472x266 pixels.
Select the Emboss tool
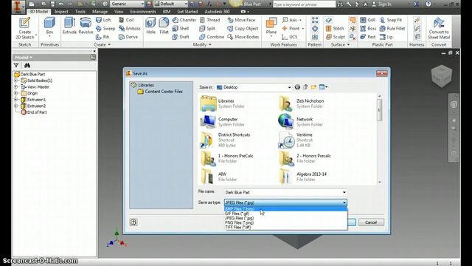(130, 28)
